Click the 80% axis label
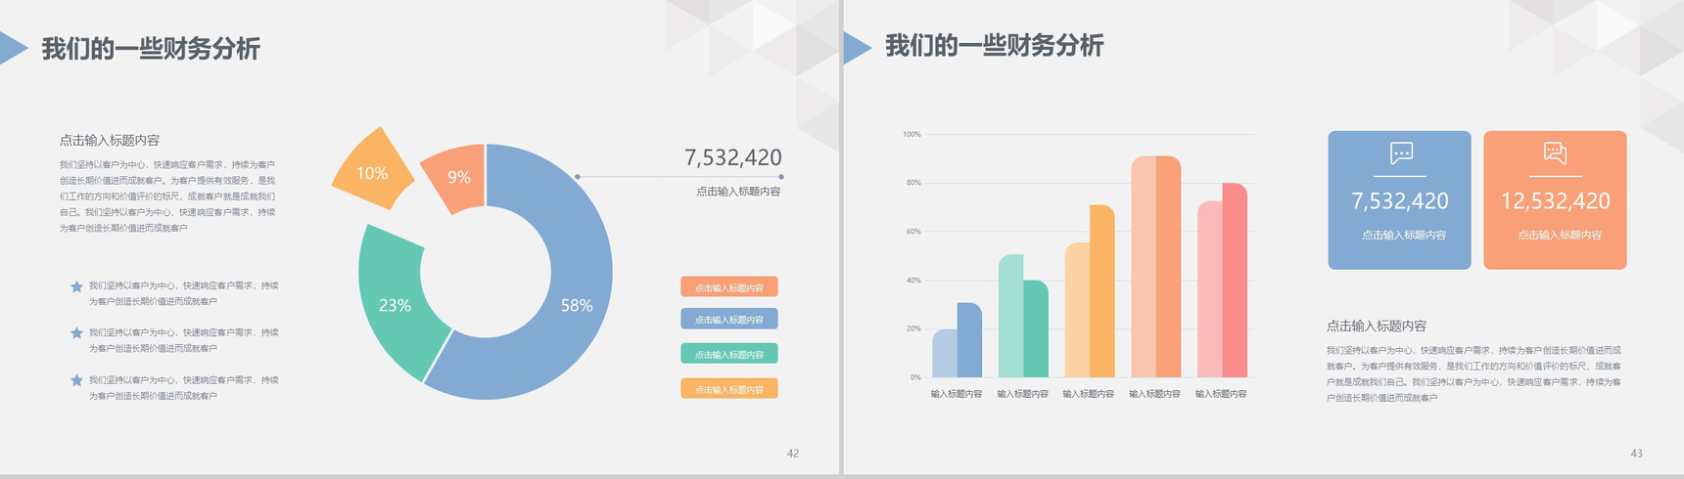The height and width of the screenshot is (479, 1684). point(913,183)
